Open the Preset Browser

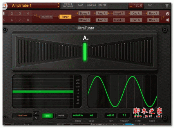(68, 5)
